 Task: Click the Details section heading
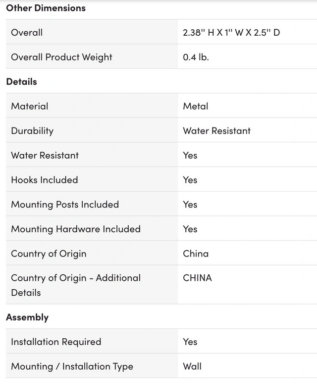point(21,81)
